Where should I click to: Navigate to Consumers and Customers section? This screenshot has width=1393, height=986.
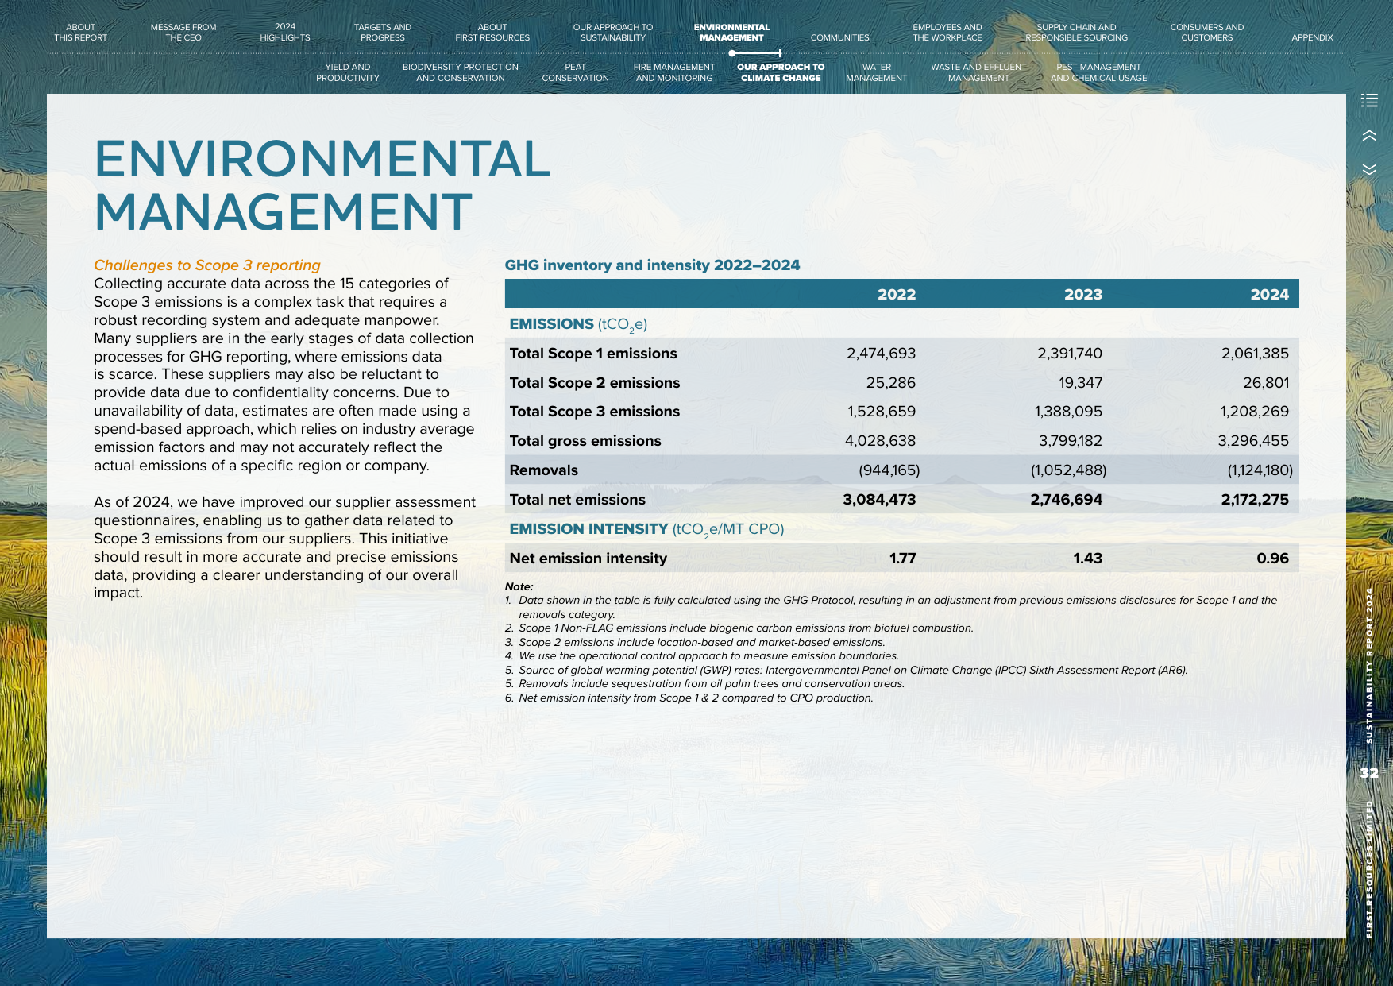pos(1207,33)
